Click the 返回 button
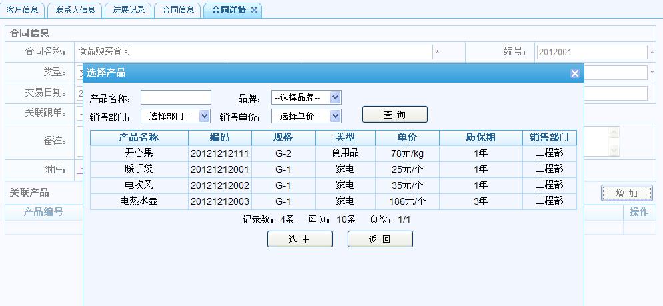Screen dimensions: 663x306 pos(380,239)
